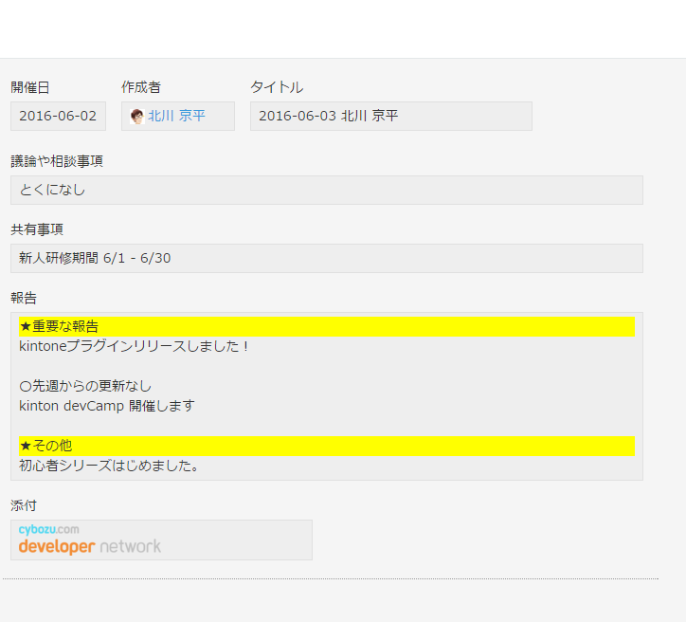This screenshot has height=622, width=686.
Task: Click the kinton devCamp 開催します line
Action: [x=107, y=406]
